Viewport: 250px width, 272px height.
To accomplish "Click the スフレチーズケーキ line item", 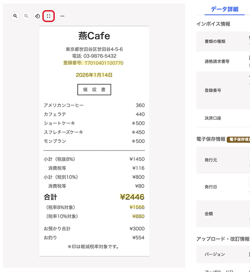I will click(94, 132).
